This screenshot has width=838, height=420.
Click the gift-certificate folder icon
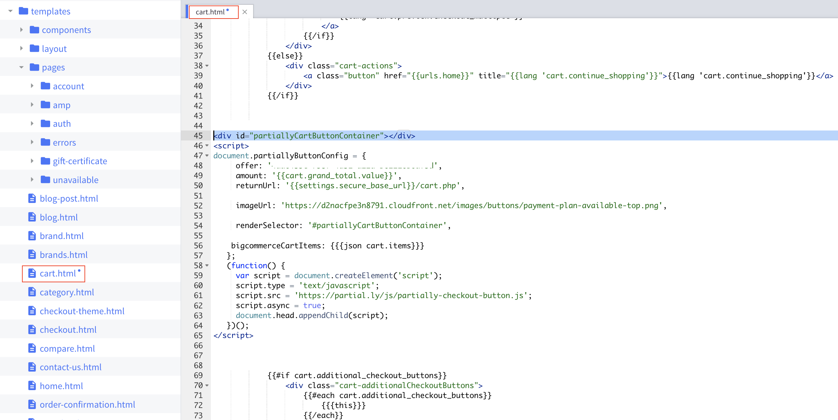pyautogui.click(x=45, y=160)
